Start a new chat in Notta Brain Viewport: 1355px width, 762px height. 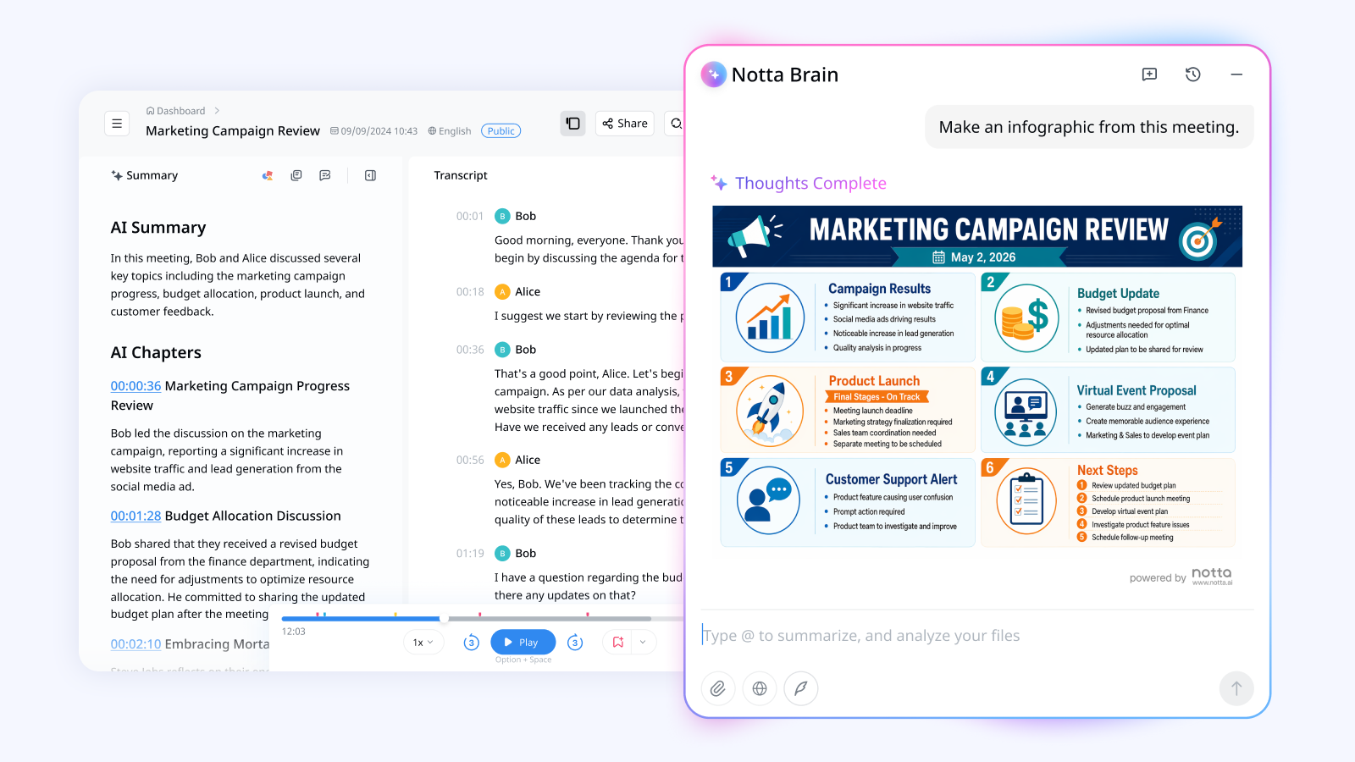coord(1149,75)
